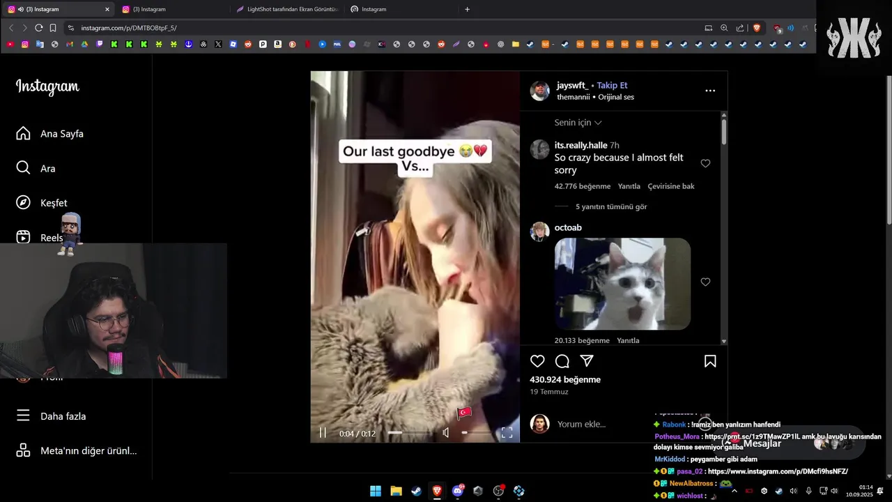
Task: Show hidden tray icons chevron
Action: [x=734, y=491]
